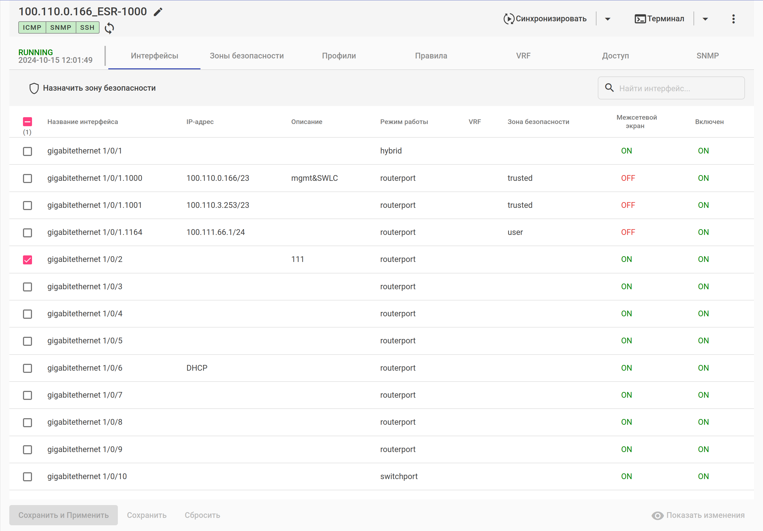This screenshot has width=763, height=531.
Task: Expand the Синхронизировать dropdown arrow
Action: [607, 19]
